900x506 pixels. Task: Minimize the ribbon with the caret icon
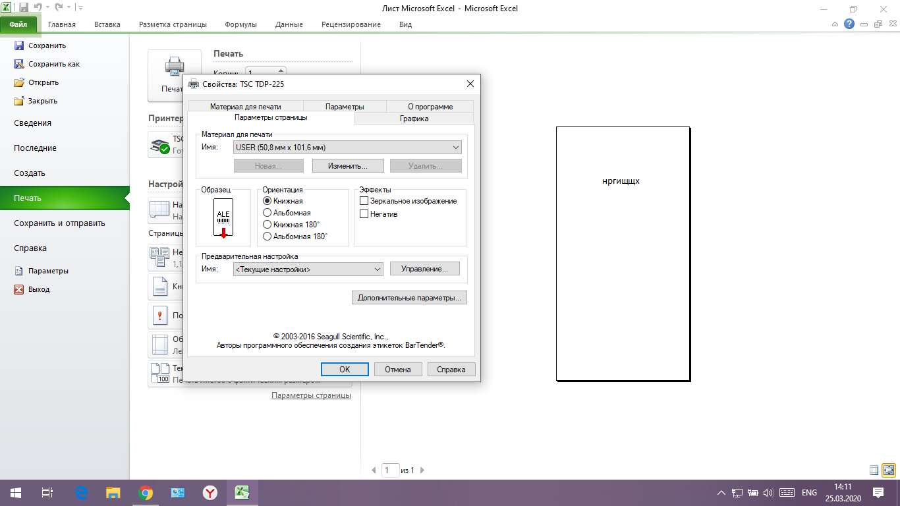click(x=835, y=24)
